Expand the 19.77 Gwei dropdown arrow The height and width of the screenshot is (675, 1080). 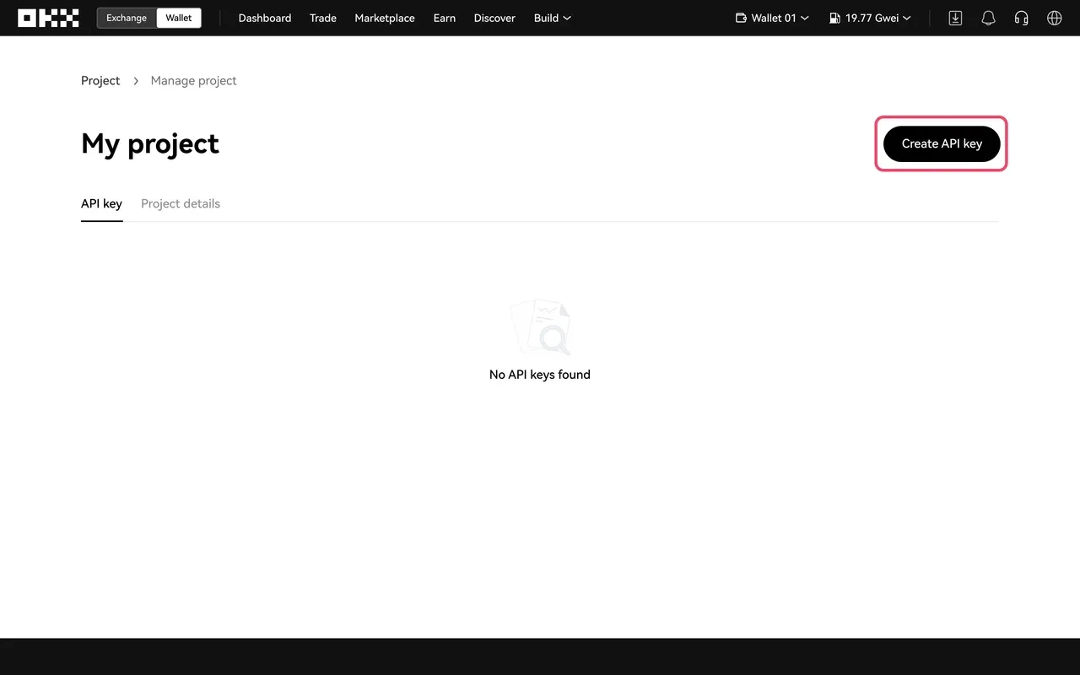(x=907, y=18)
